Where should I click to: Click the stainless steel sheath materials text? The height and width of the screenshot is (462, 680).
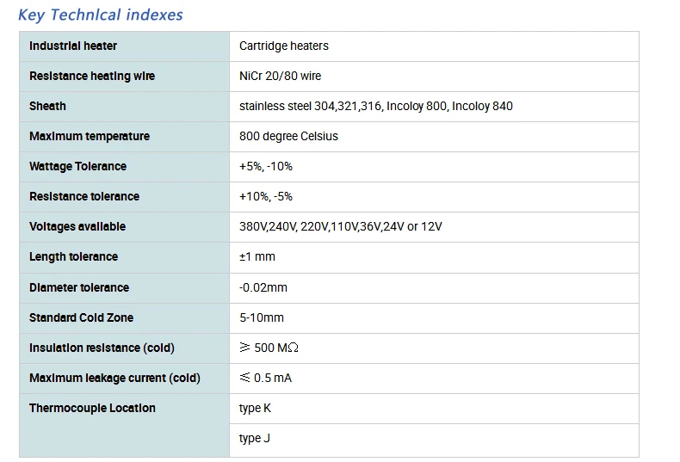point(375,106)
